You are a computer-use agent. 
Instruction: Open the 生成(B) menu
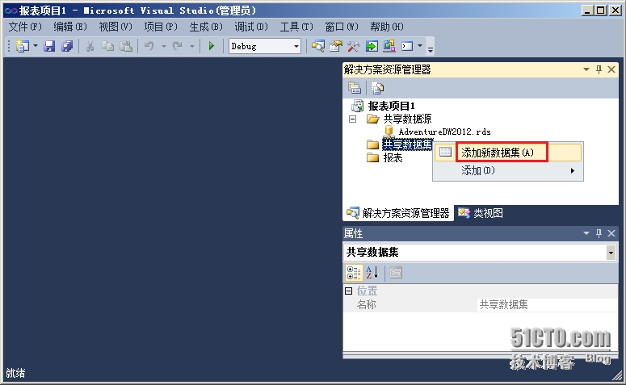pyautogui.click(x=206, y=27)
